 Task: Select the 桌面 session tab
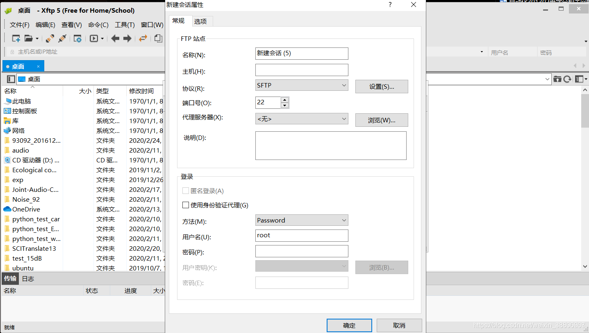[x=23, y=66]
